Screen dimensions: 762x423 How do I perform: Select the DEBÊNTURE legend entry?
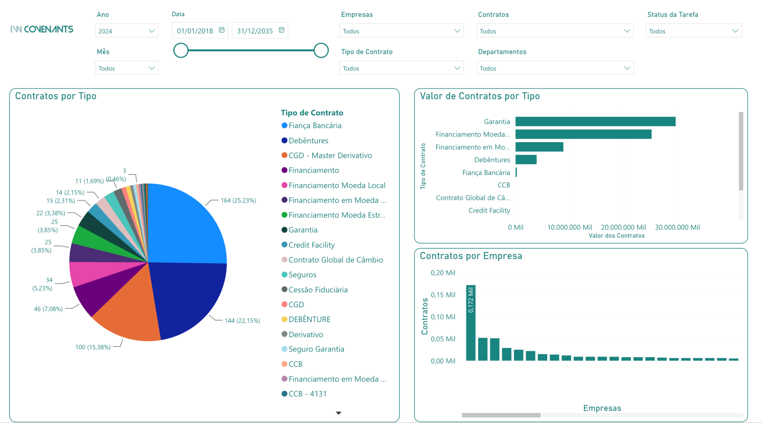click(306, 319)
